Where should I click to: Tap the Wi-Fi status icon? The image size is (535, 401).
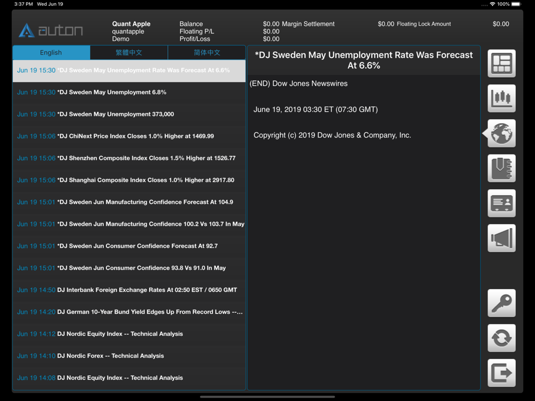tap(492, 4)
